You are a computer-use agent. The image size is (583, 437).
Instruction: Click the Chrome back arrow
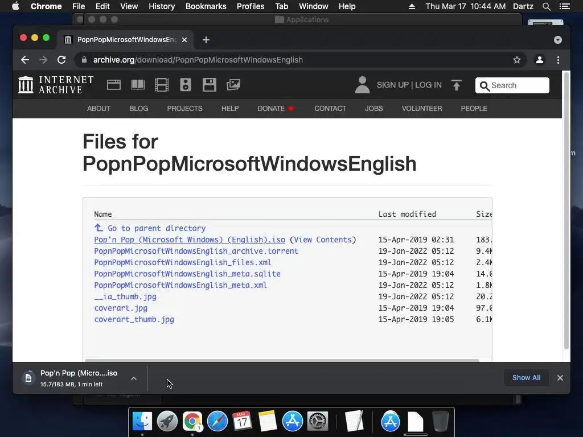tap(25, 60)
